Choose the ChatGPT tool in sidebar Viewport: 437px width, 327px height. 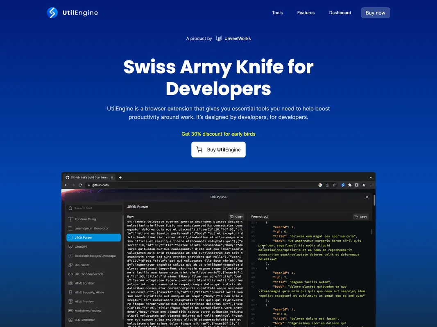point(81,247)
